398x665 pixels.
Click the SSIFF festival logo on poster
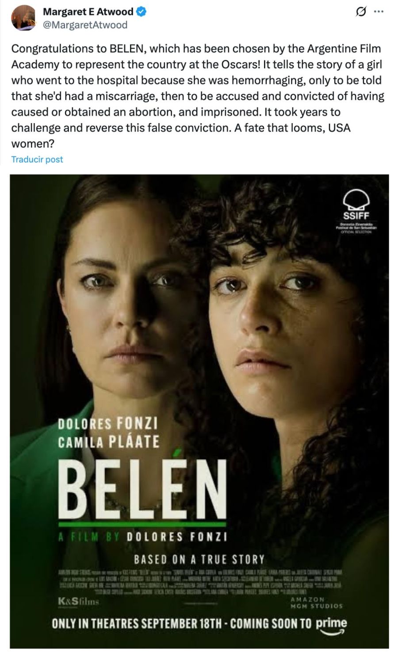356,213
